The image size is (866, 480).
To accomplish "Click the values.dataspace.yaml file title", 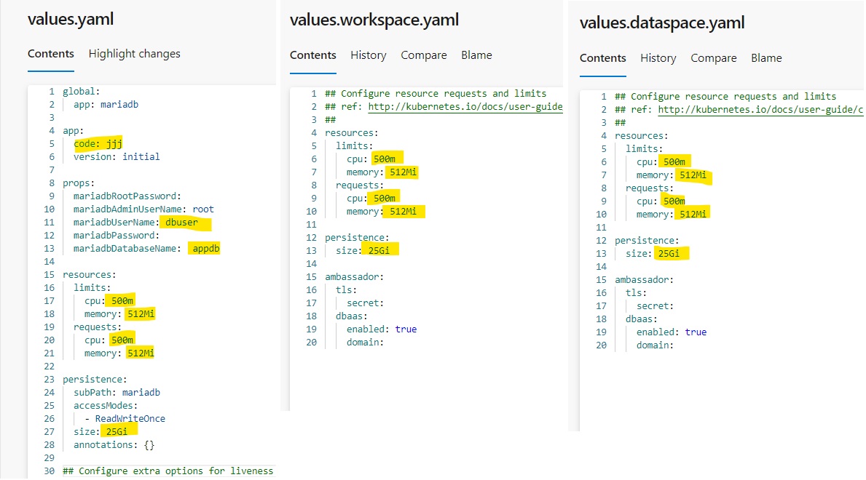I will pyautogui.click(x=662, y=23).
